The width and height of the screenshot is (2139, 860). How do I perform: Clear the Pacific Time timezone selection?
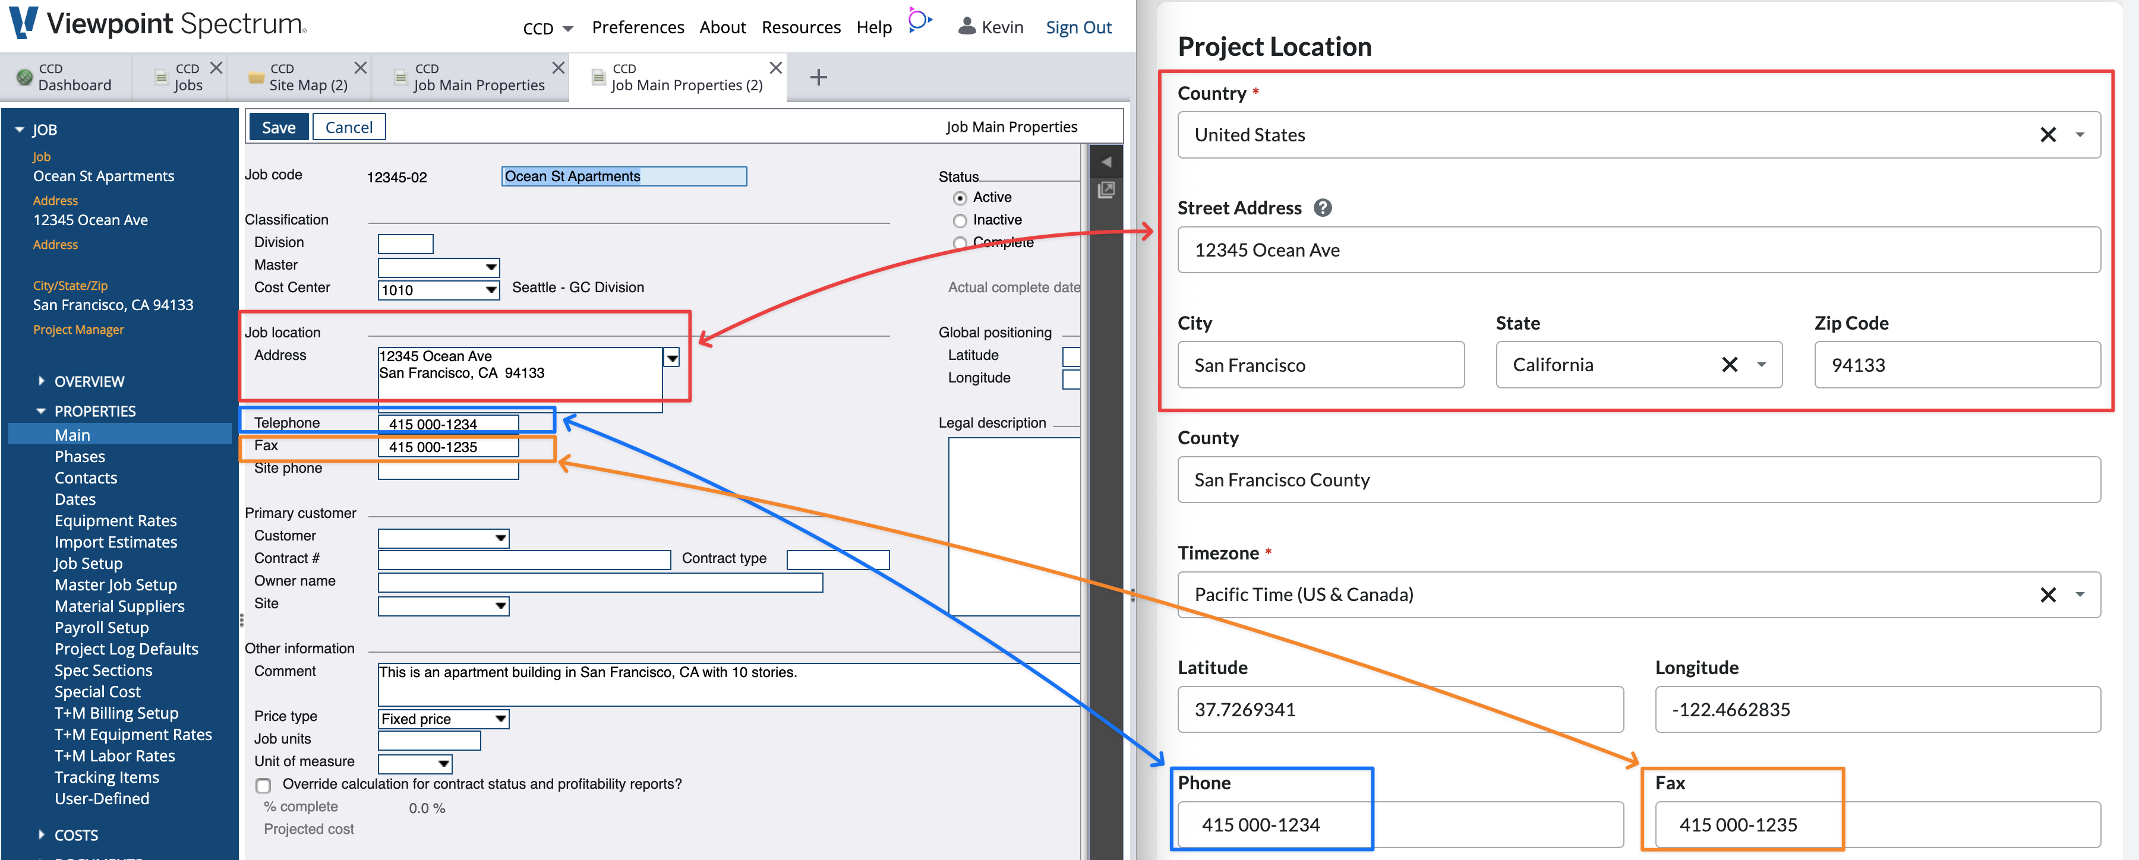tap(2047, 595)
